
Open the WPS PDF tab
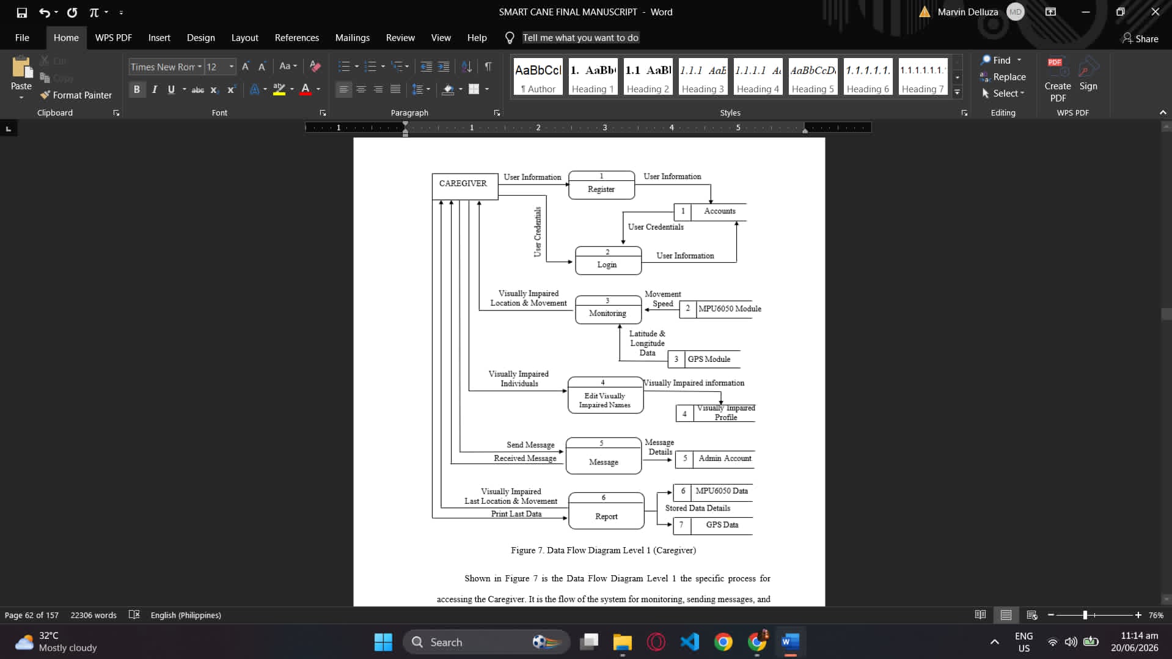(x=113, y=38)
